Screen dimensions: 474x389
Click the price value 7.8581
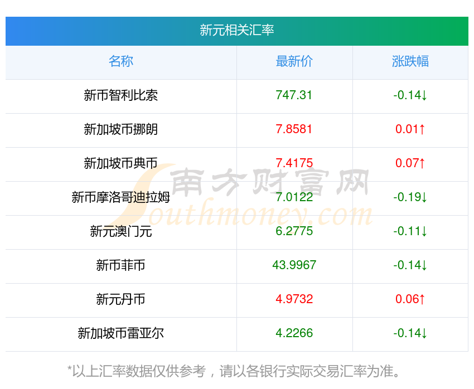[294, 129]
